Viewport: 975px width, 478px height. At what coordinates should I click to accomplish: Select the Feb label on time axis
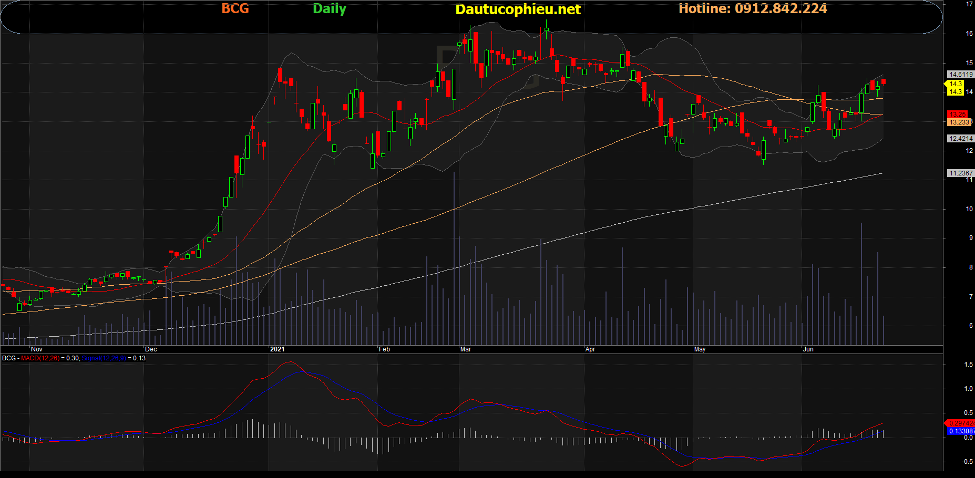(x=385, y=349)
